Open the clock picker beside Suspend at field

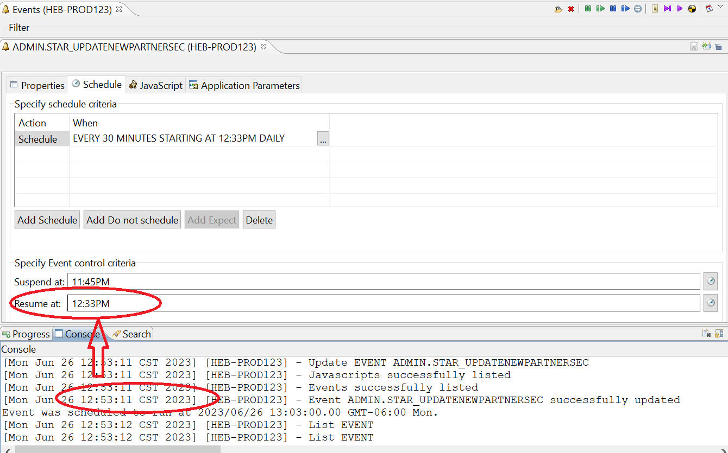pos(711,281)
